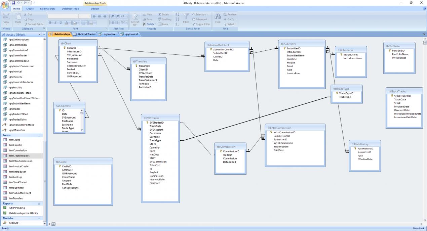Screen dimensions: 427x231
Task: Open the frmClient form from navigation pane
Action: 14,140
